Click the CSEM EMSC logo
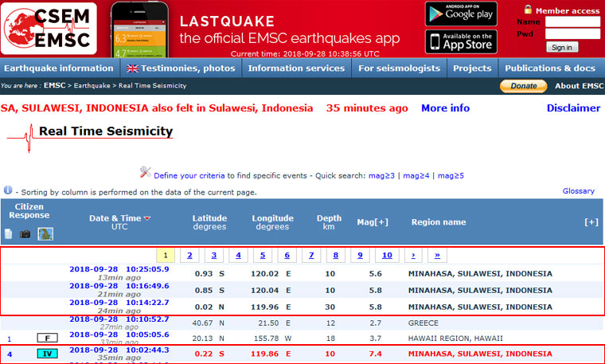605x364 pixels. click(49, 28)
